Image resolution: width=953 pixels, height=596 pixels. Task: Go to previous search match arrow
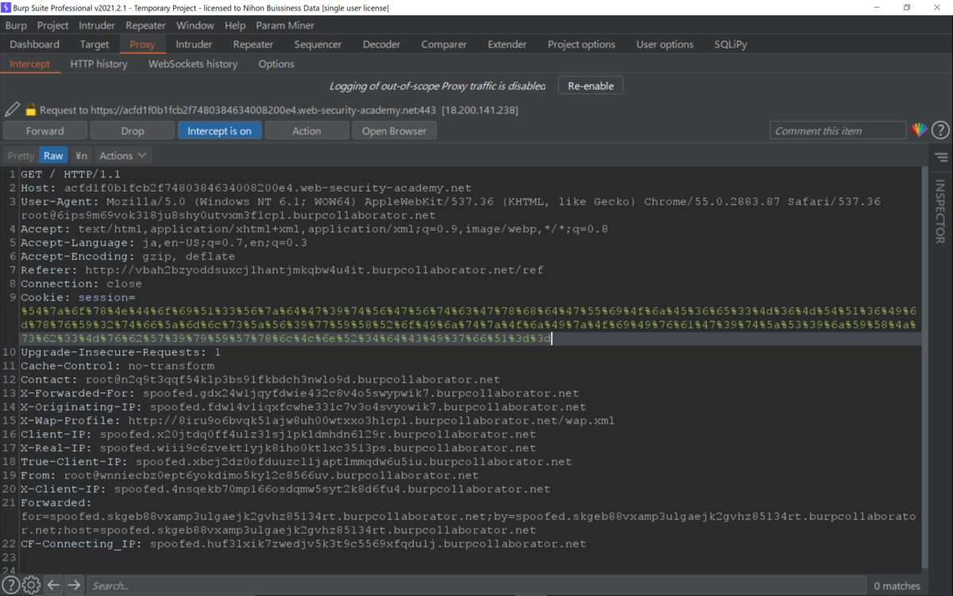tap(53, 586)
